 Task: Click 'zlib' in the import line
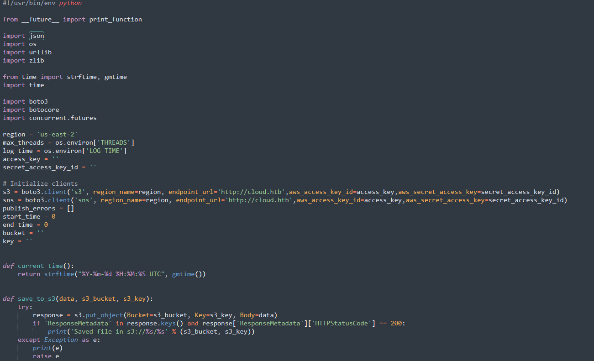(x=37, y=61)
